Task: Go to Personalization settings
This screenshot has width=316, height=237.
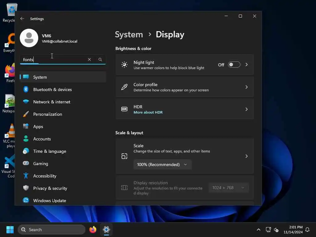Action: 63,114
